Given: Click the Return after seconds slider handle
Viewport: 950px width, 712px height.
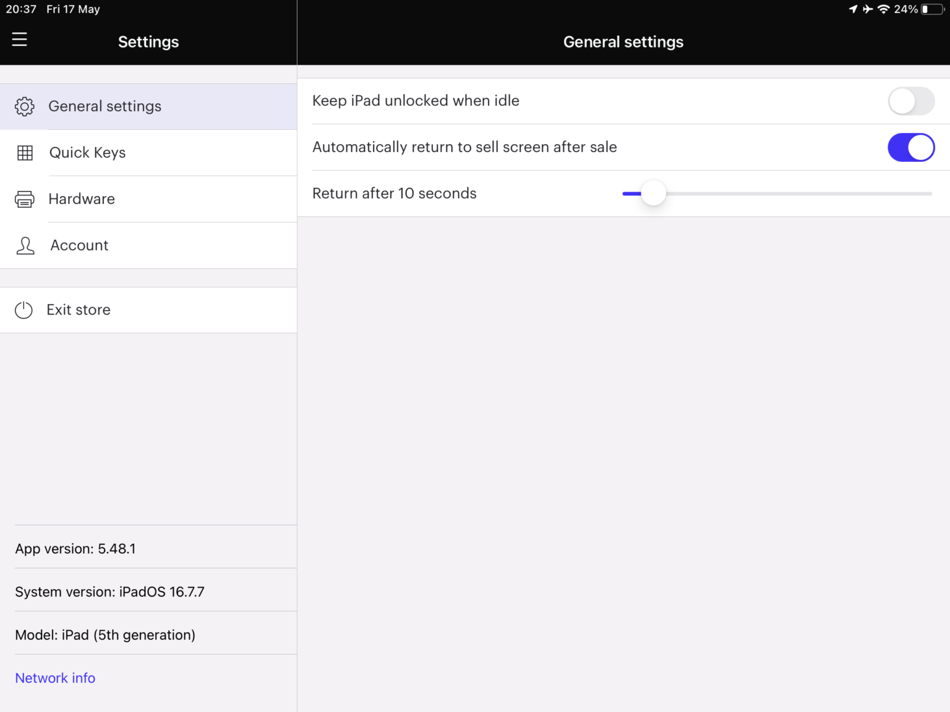Looking at the screenshot, I should click(x=653, y=193).
